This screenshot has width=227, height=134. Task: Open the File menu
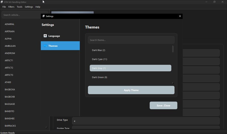click(4, 7)
